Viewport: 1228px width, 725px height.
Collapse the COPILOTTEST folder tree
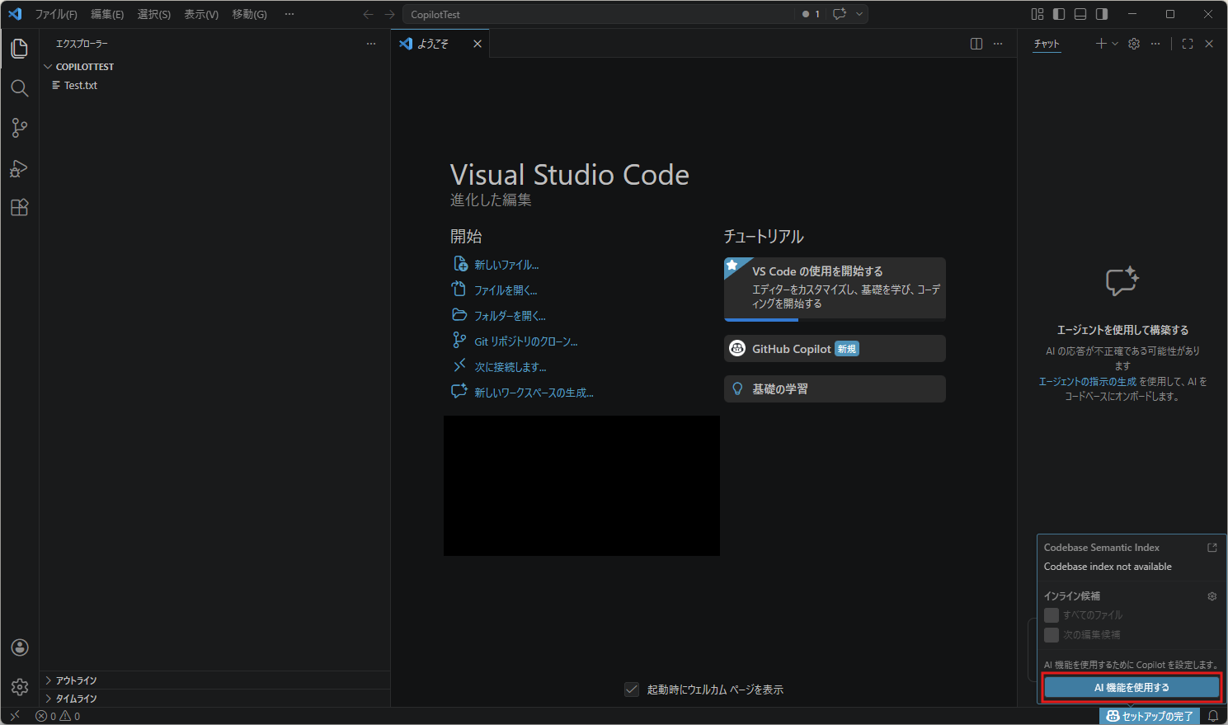point(84,67)
